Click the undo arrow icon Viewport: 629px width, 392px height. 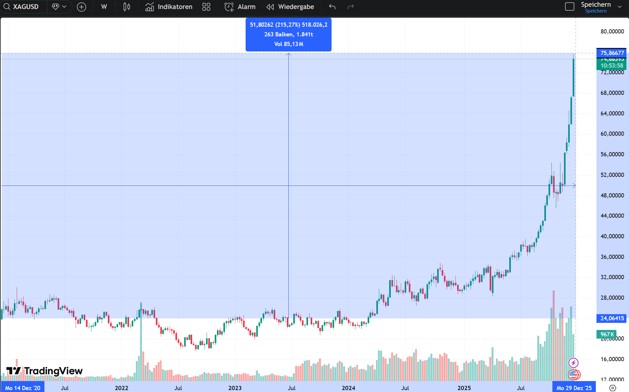point(332,7)
